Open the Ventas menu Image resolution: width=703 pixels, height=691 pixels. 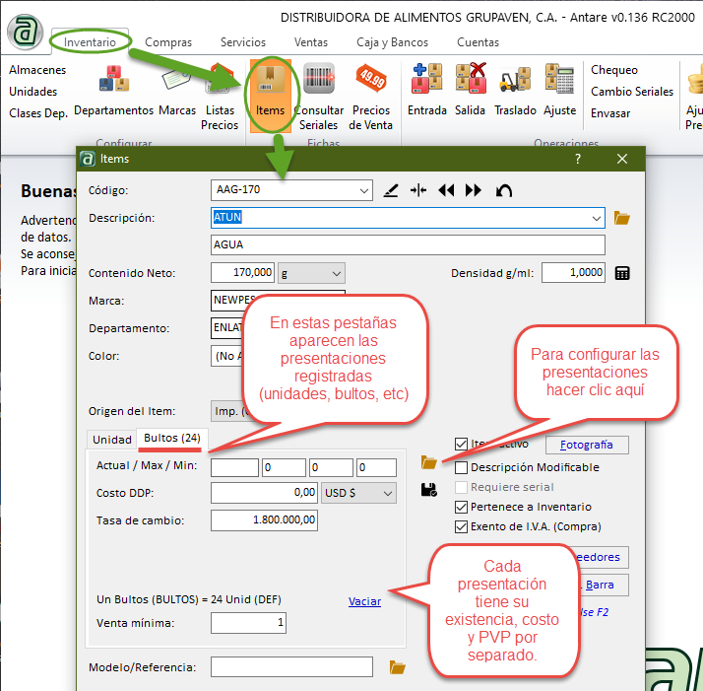(x=311, y=42)
